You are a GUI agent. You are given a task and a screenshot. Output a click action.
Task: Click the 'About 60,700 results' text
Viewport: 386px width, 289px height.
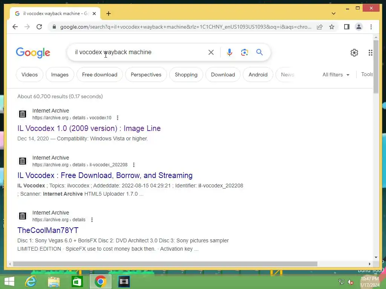click(x=60, y=97)
